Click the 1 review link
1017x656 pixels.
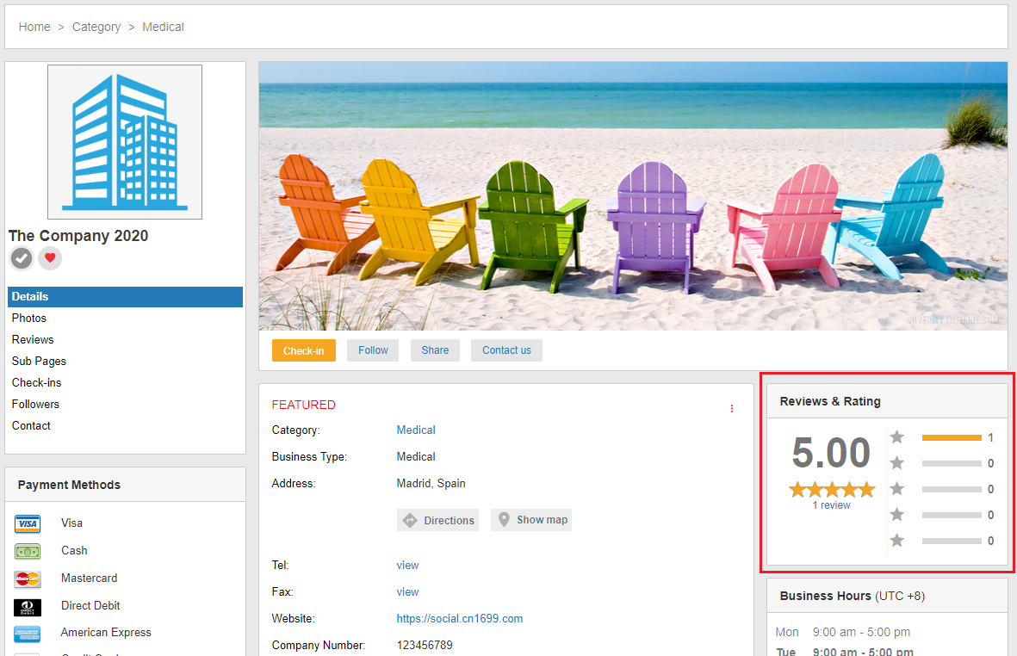[x=832, y=505]
